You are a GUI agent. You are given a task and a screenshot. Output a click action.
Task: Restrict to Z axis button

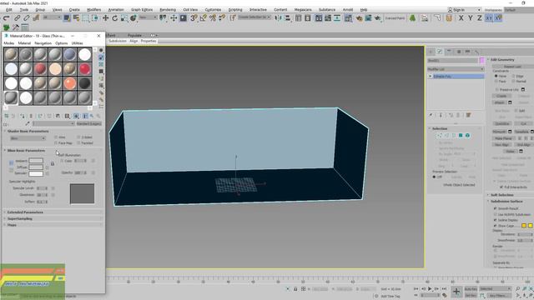[480, 17]
